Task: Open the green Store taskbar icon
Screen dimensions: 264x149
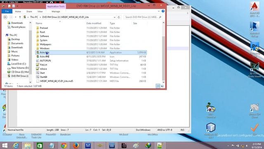Action: click(40, 145)
